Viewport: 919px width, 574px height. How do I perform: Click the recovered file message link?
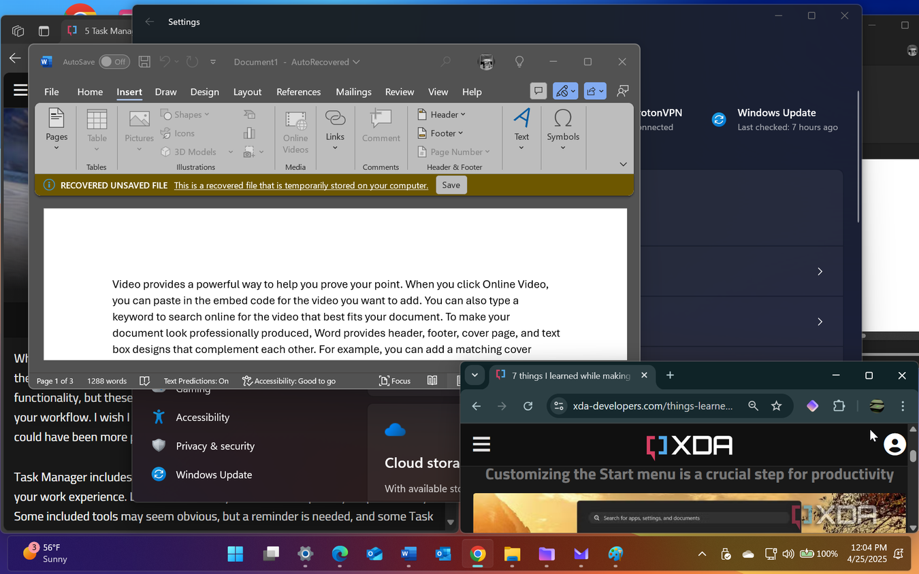301,185
